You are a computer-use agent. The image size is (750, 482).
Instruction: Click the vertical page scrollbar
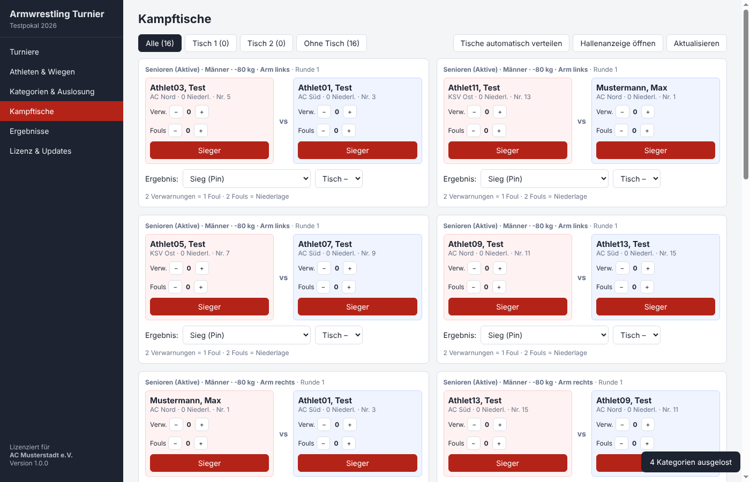pyautogui.click(x=746, y=94)
